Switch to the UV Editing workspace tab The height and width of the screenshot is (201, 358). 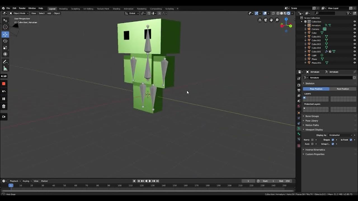point(88,9)
